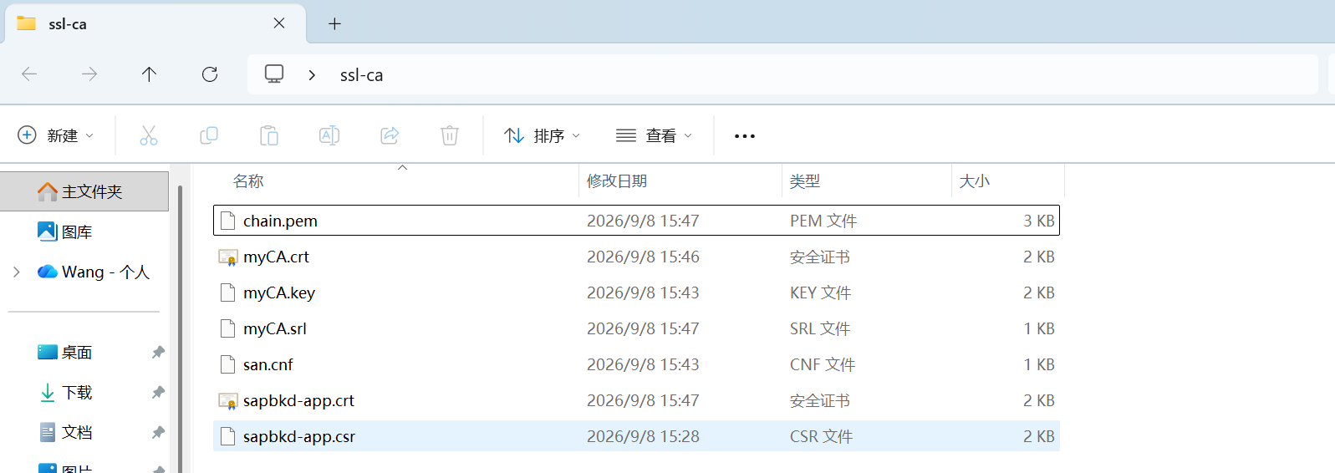This screenshot has width=1335, height=473.
Task: Open the three-dots more options menu
Action: pyautogui.click(x=745, y=135)
